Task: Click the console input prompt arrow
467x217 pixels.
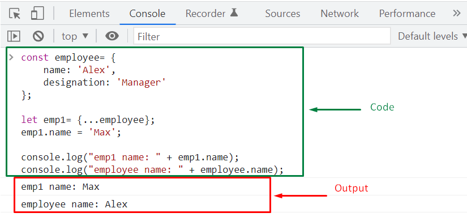Action: click(11, 57)
